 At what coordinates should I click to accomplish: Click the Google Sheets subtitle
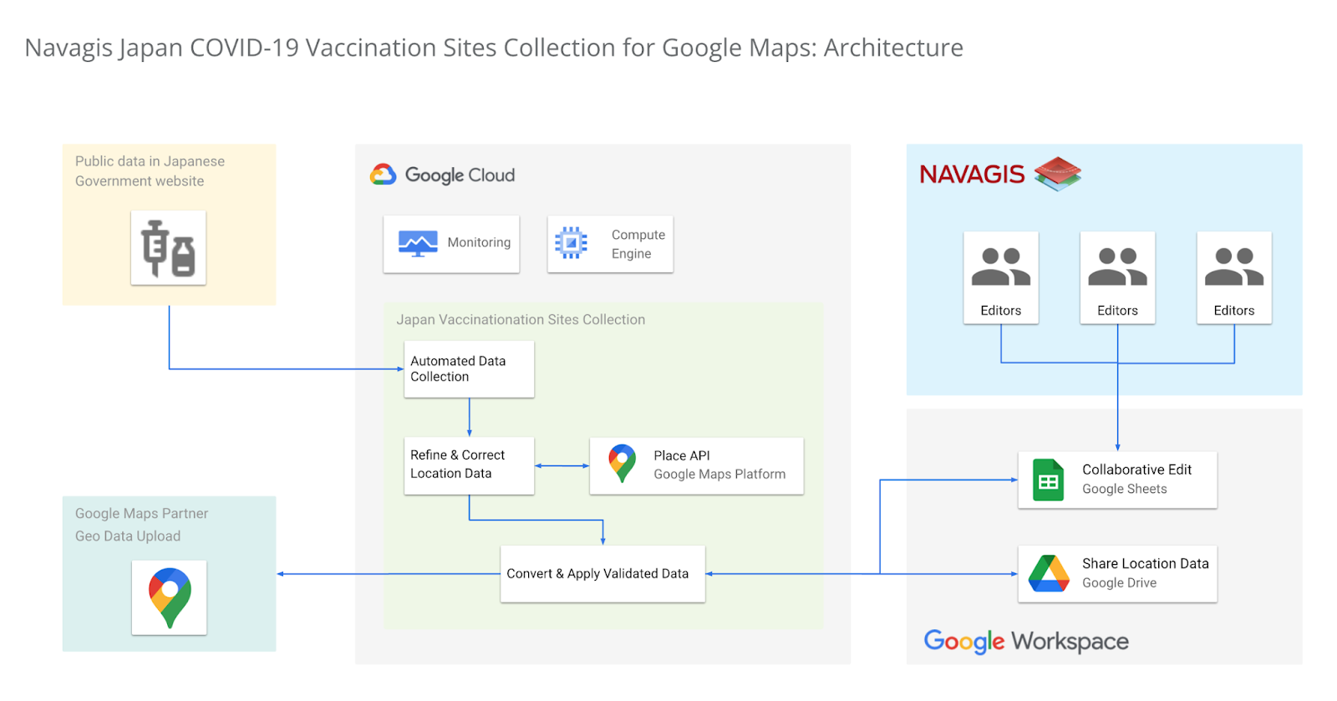(1125, 489)
